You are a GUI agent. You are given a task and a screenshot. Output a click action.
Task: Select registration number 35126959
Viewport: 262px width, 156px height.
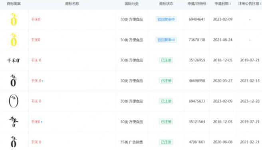click(197, 60)
